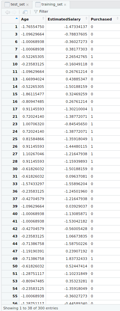Click the test_set tab grid icon
Viewport: 120px width, 311px height.
tap(7, 4)
